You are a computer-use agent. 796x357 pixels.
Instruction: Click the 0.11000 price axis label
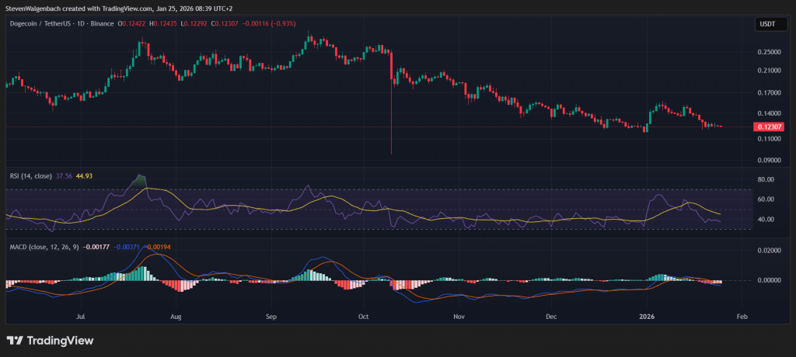(x=769, y=138)
